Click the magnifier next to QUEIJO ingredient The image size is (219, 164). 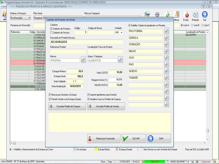point(166,71)
